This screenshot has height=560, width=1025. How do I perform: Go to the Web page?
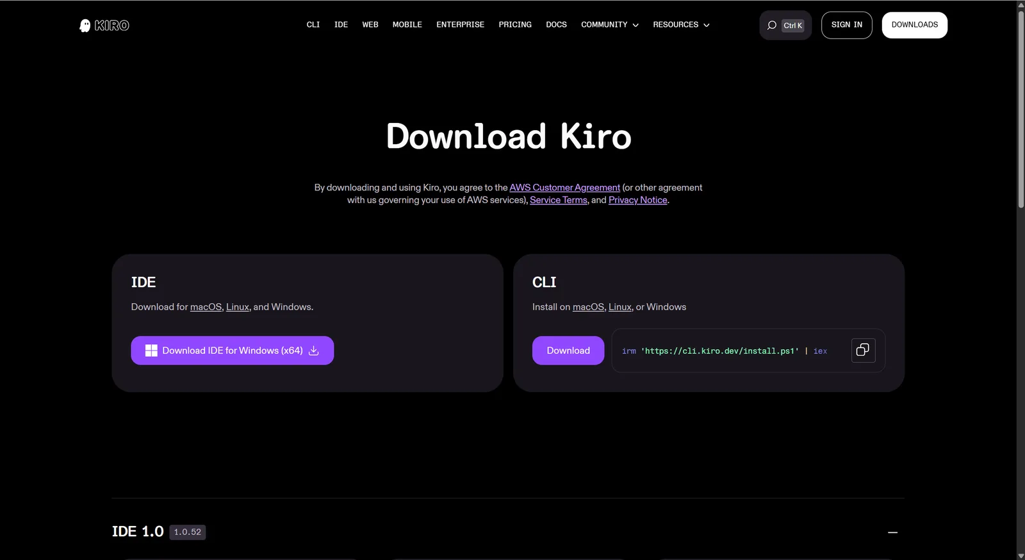click(370, 25)
